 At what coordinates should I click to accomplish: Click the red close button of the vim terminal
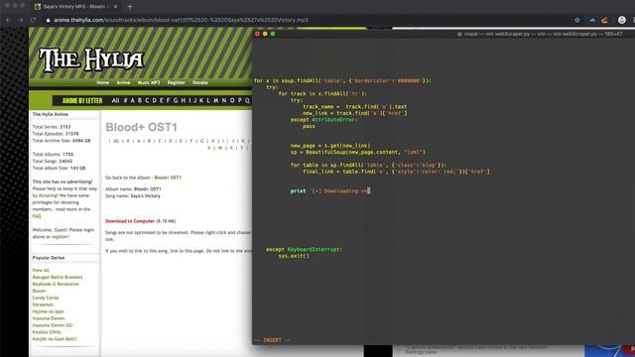(257, 34)
